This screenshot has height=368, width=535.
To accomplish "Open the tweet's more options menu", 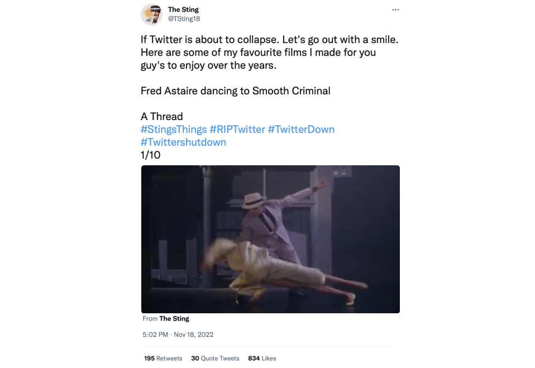I will [x=395, y=10].
